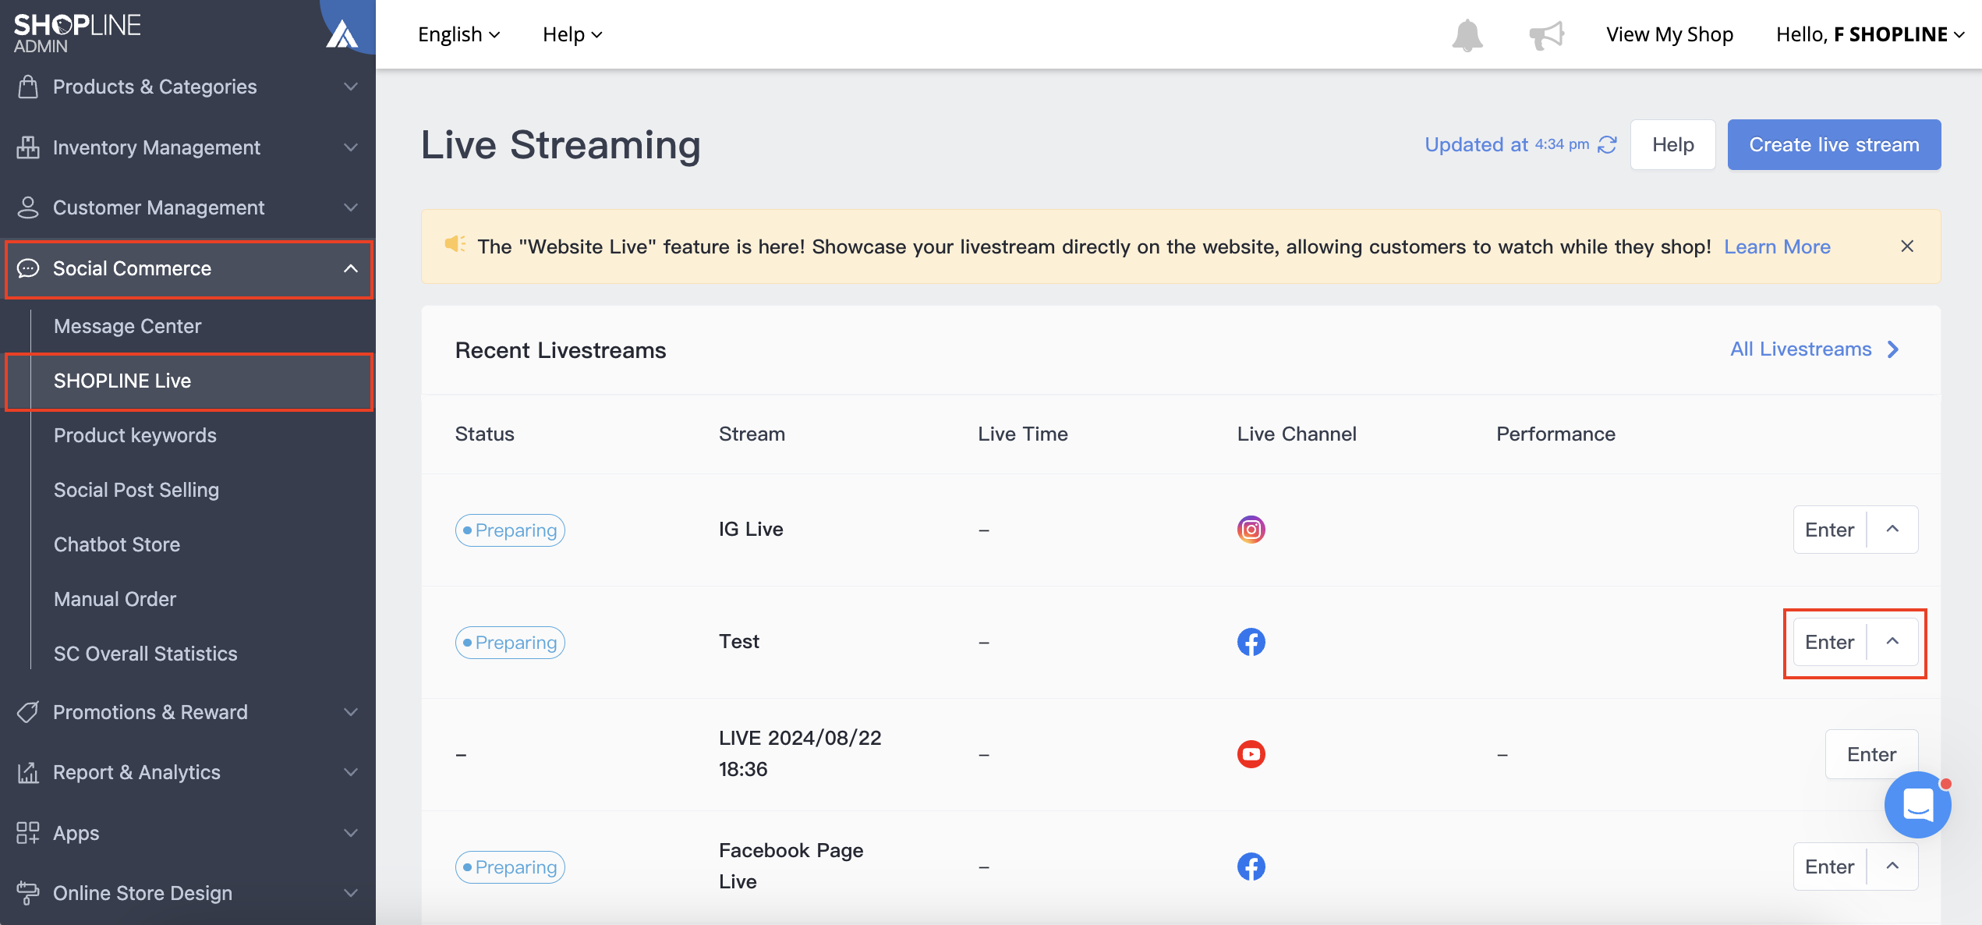Click View My Shop link
Image resolution: width=1982 pixels, height=925 pixels.
pyautogui.click(x=1669, y=34)
